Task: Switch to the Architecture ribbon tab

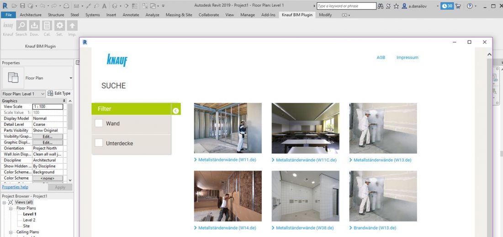Action: point(31,15)
